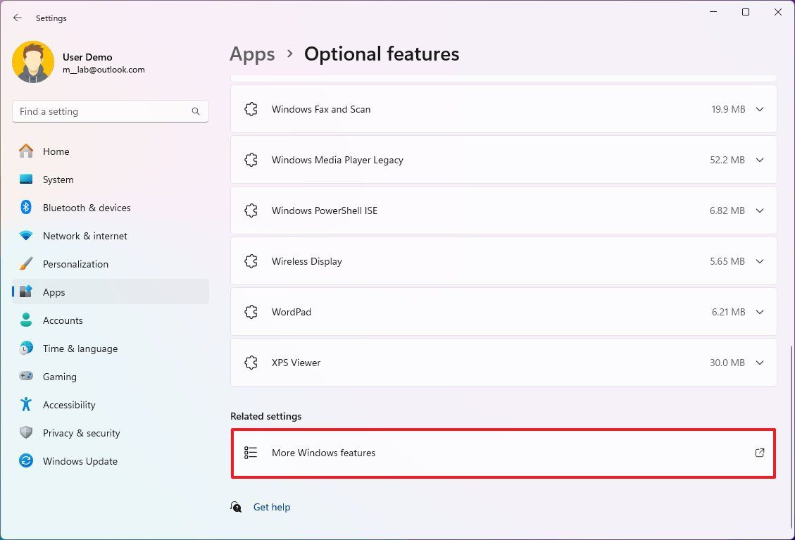This screenshot has height=540, width=795.
Task: Expand the Wireless Display entry
Action: click(x=760, y=261)
